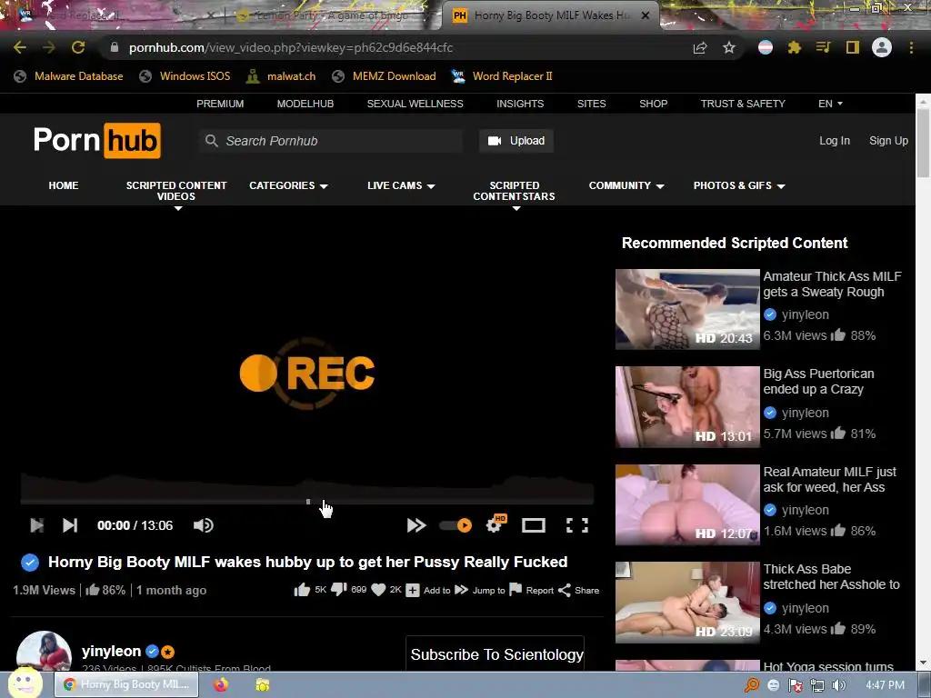Toggle the autoplay switch in the player

click(x=455, y=525)
